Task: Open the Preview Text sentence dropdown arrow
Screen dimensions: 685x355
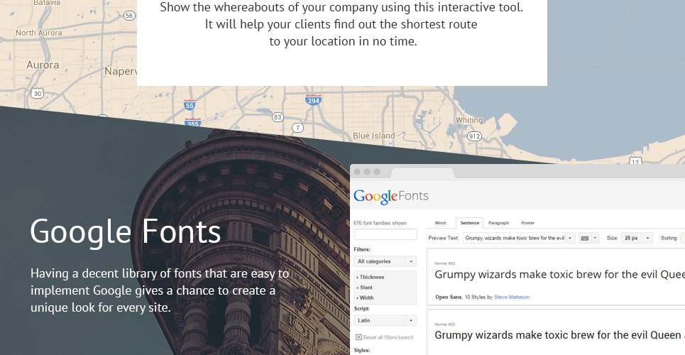Action: pyautogui.click(x=570, y=239)
